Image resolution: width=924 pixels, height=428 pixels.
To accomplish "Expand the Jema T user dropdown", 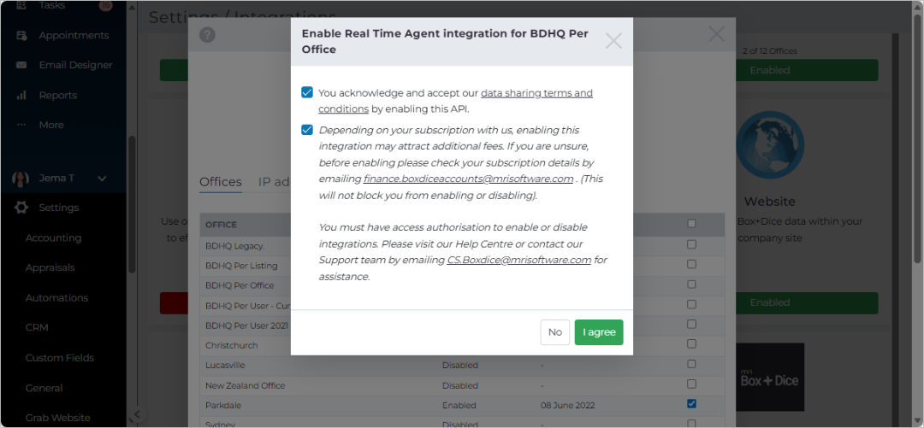I will pos(102,179).
